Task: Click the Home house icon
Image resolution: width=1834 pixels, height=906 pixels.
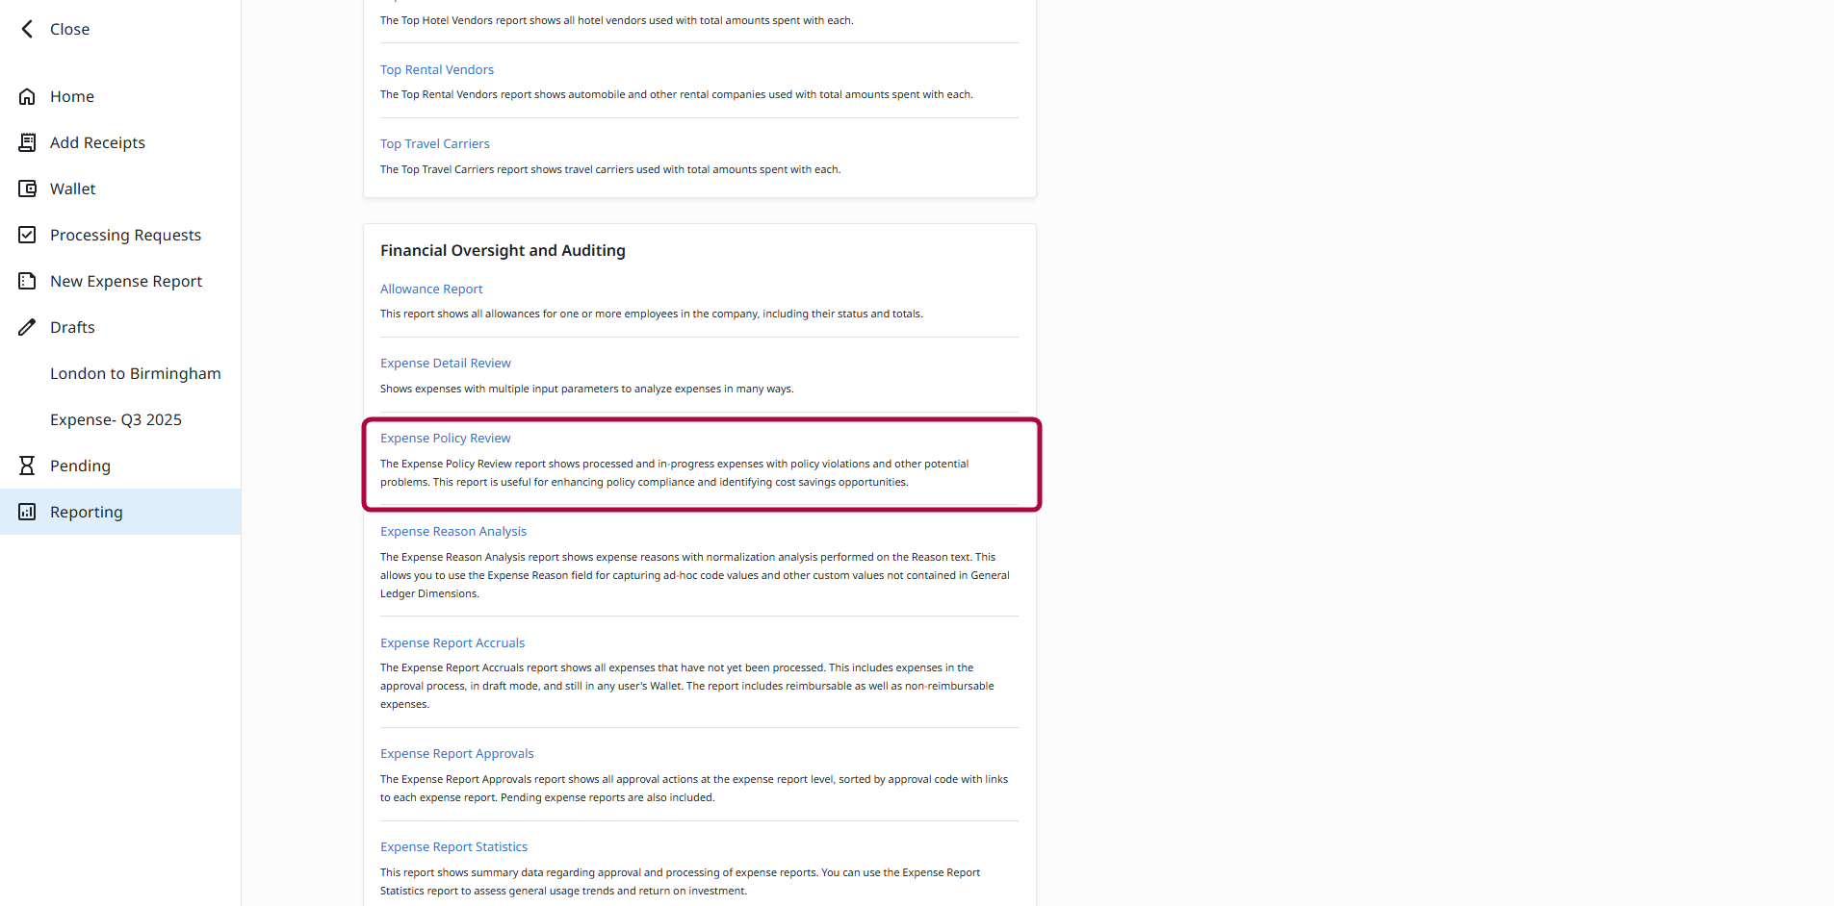Action: pos(27,96)
